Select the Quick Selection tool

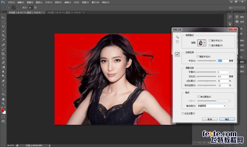coord(3,31)
